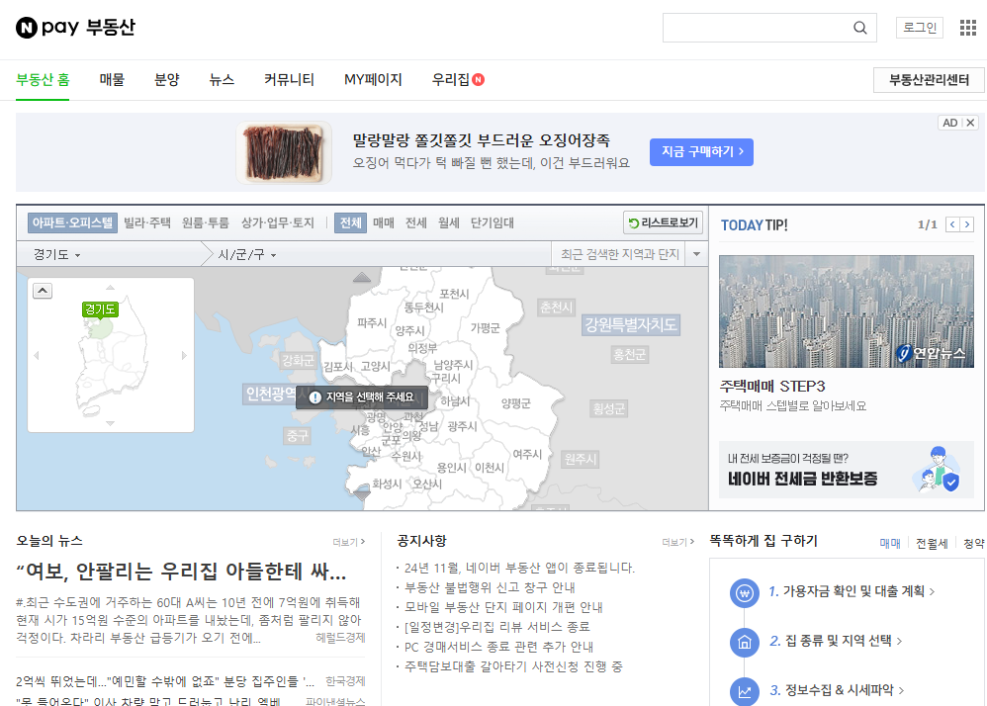This screenshot has height=706, width=987.
Task: Select 전체 transaction filter
Action: 351,222
